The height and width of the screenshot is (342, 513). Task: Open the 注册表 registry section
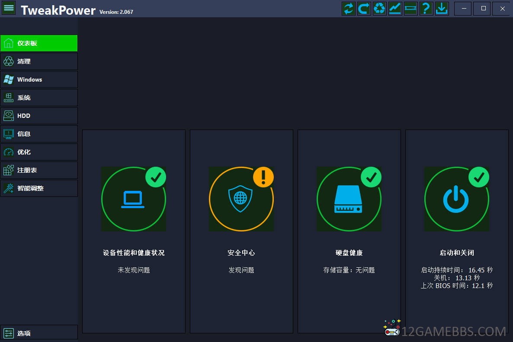[39, 170]
